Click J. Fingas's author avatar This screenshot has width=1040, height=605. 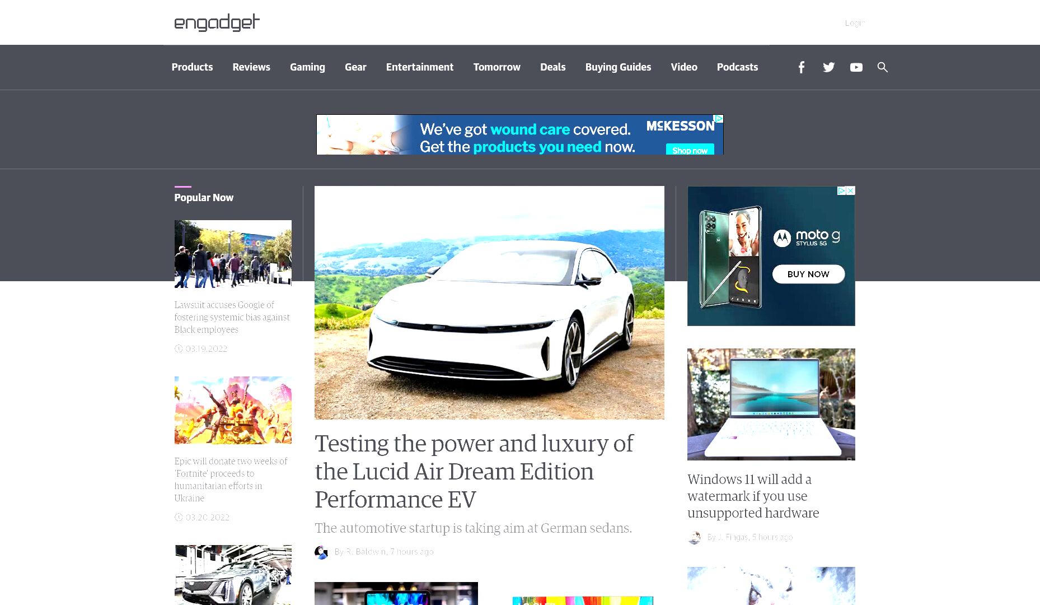pyautogui.click(x=694, y=537)
